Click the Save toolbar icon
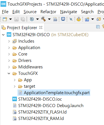This screenshot has width=104, height=125. 16,19
